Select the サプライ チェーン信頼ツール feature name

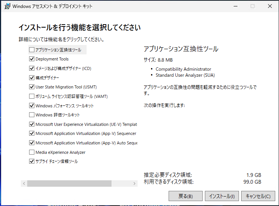57,161
